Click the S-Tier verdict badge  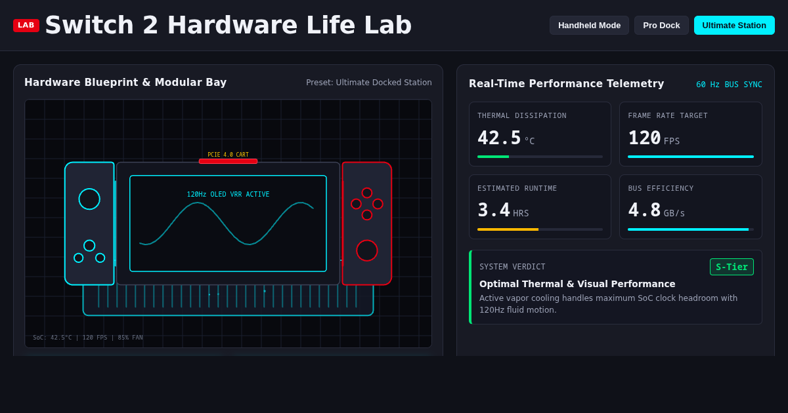[732, 267]
